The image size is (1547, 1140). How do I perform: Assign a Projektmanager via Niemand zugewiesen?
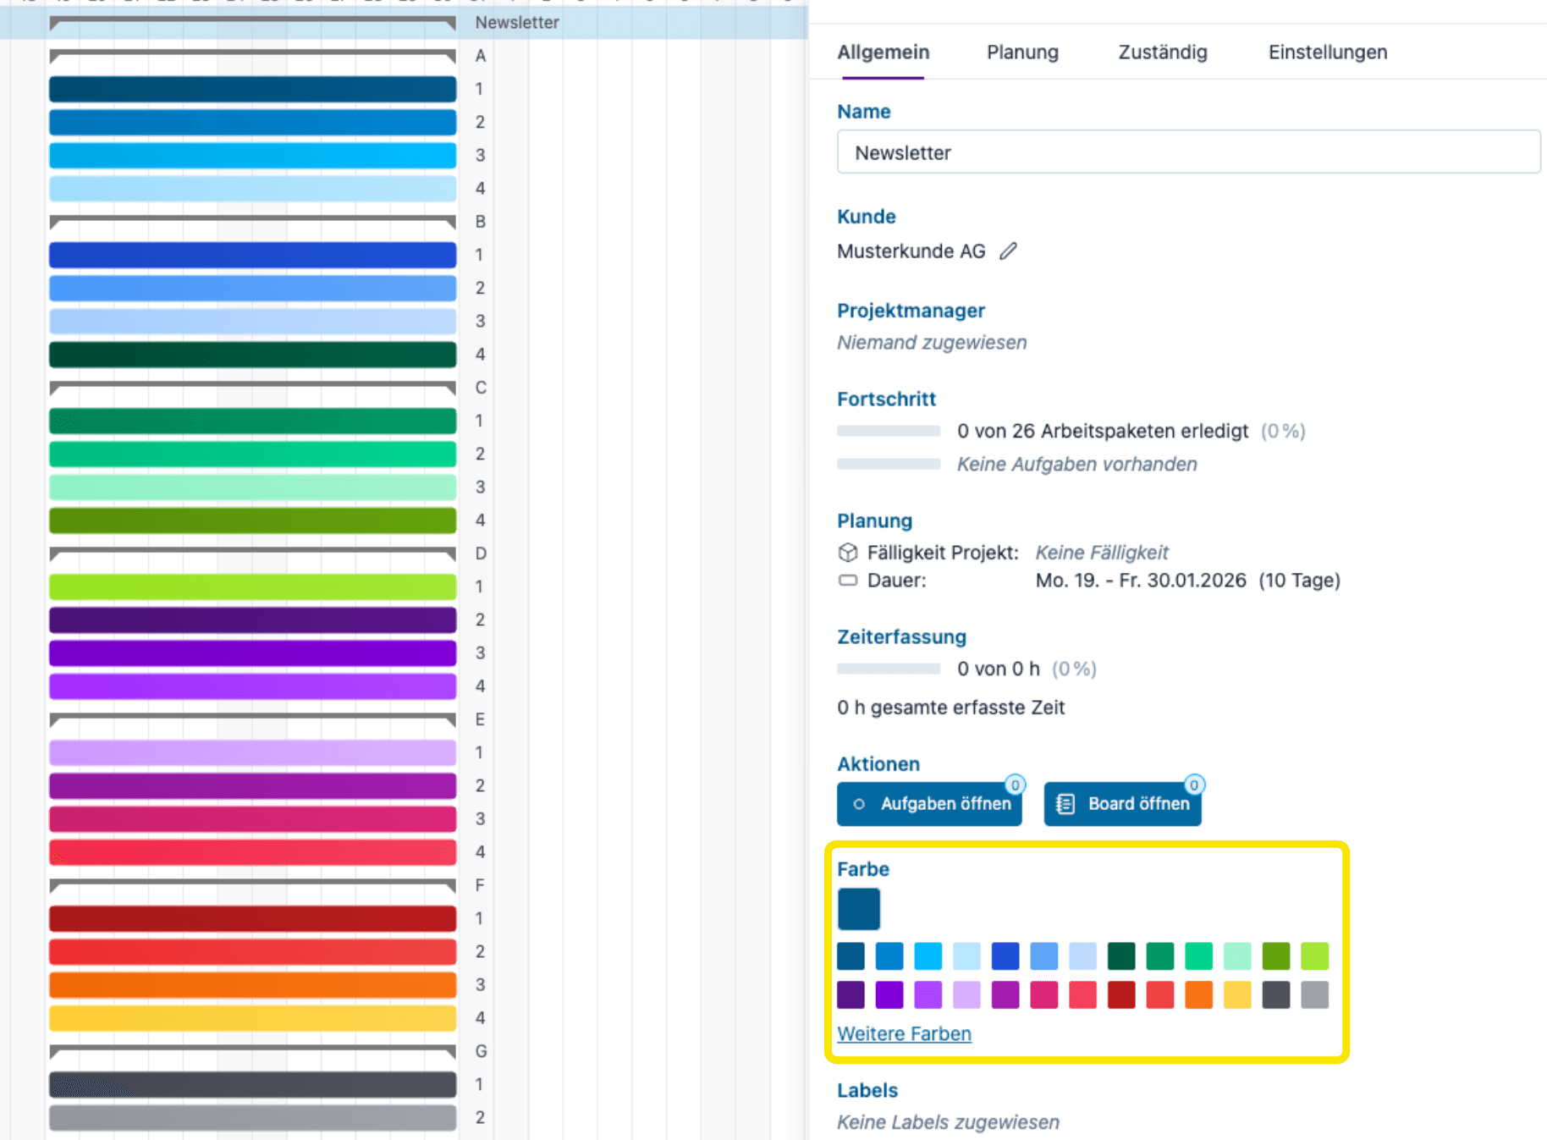pyautogui.click(x=932, y=342)
